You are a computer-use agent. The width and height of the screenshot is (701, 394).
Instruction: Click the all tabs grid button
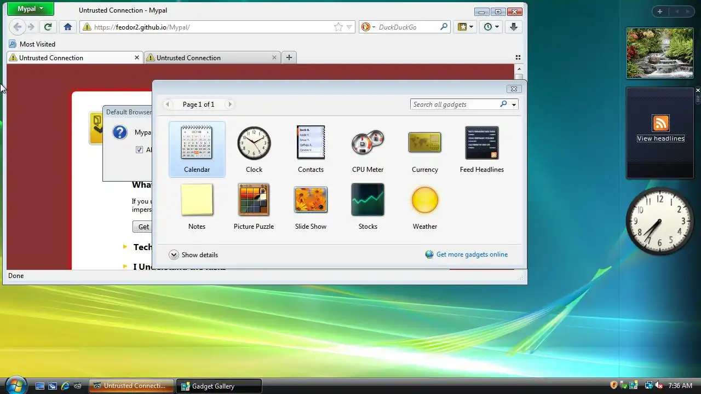(518, 57)
